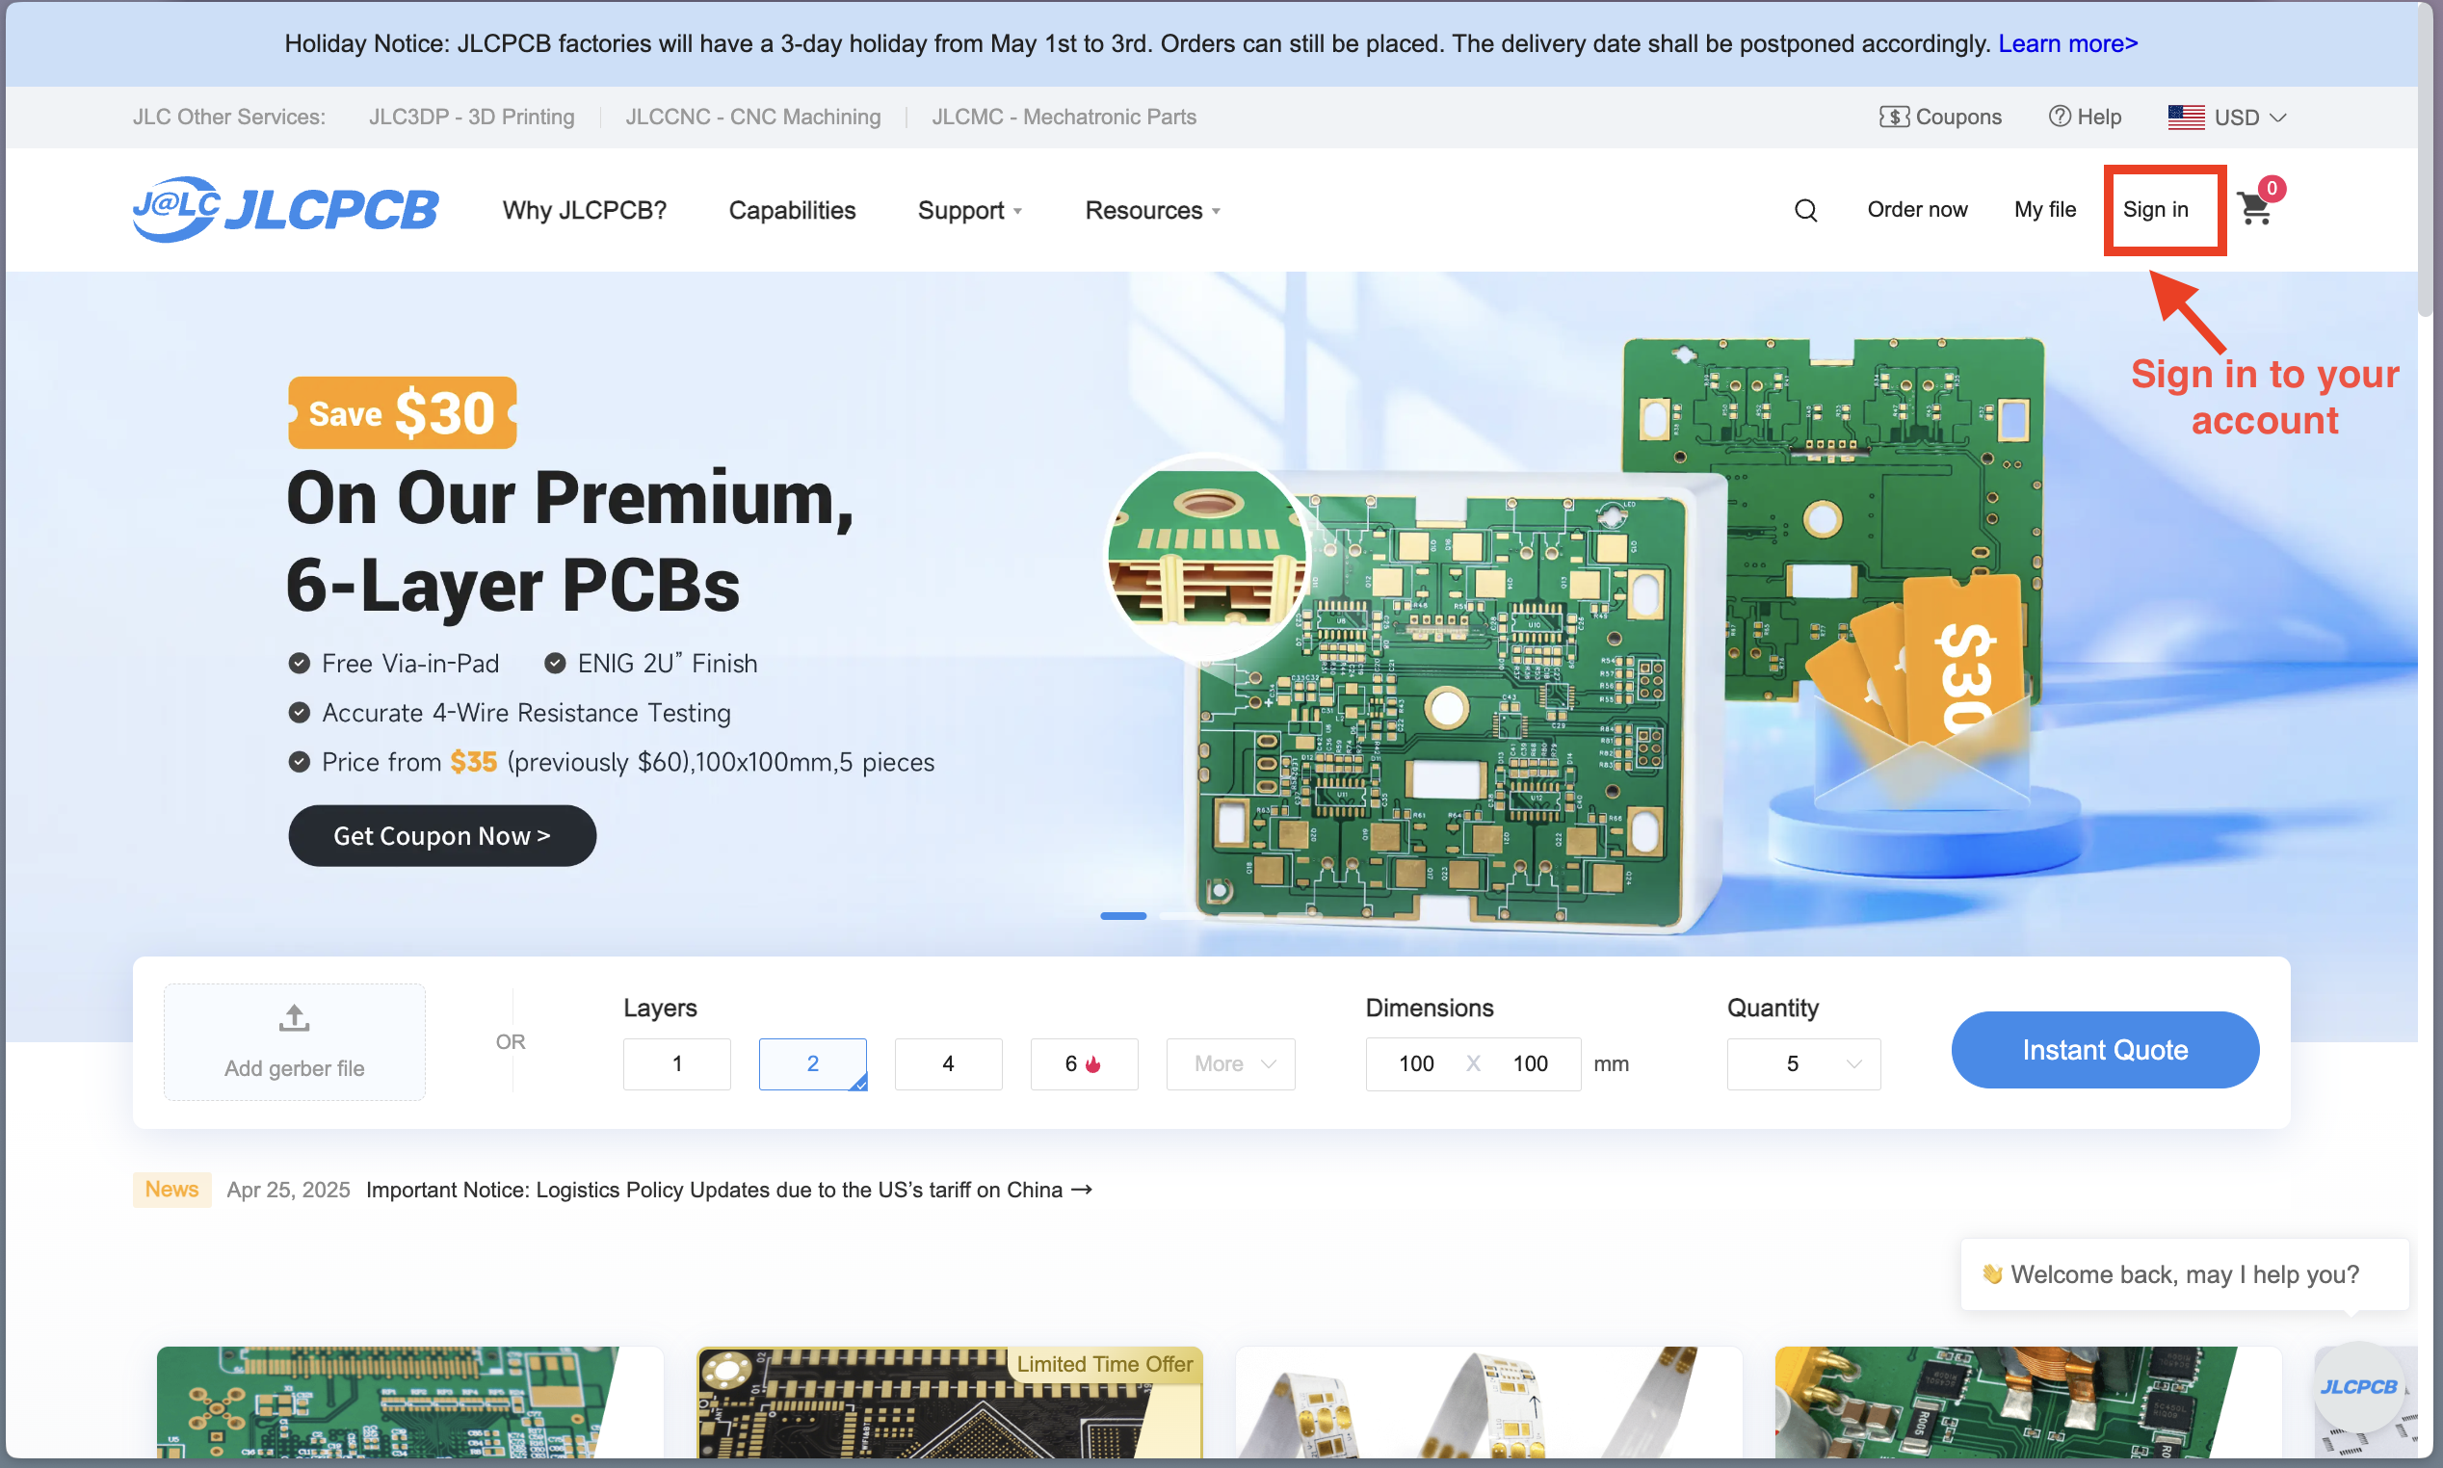Expand the More layers dropdown
Screen dimensions: 2443x1468
point(1230,1064)
